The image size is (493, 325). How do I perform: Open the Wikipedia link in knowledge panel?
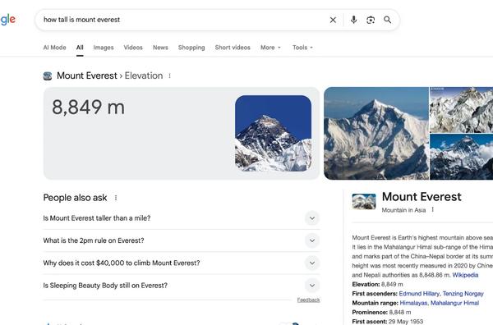click(465, 275)
